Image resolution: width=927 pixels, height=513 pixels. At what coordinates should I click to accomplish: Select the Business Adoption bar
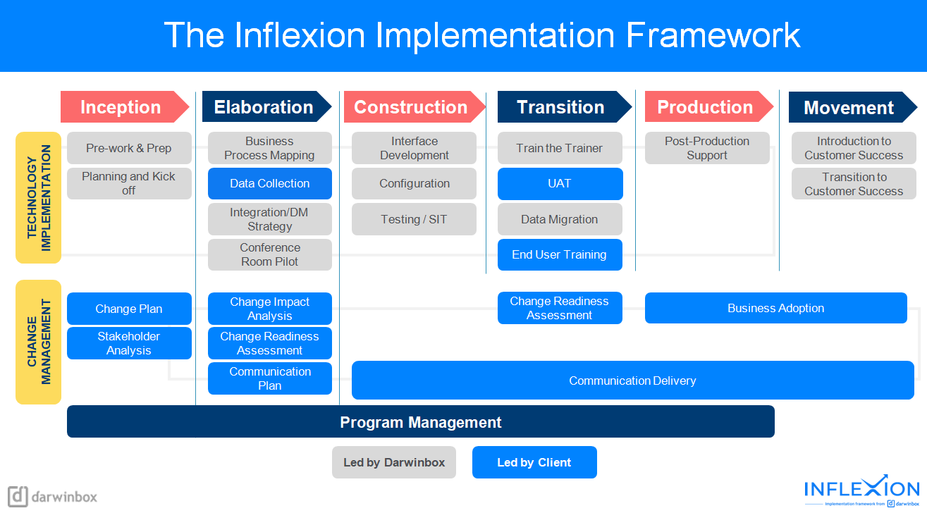point(776,308)
